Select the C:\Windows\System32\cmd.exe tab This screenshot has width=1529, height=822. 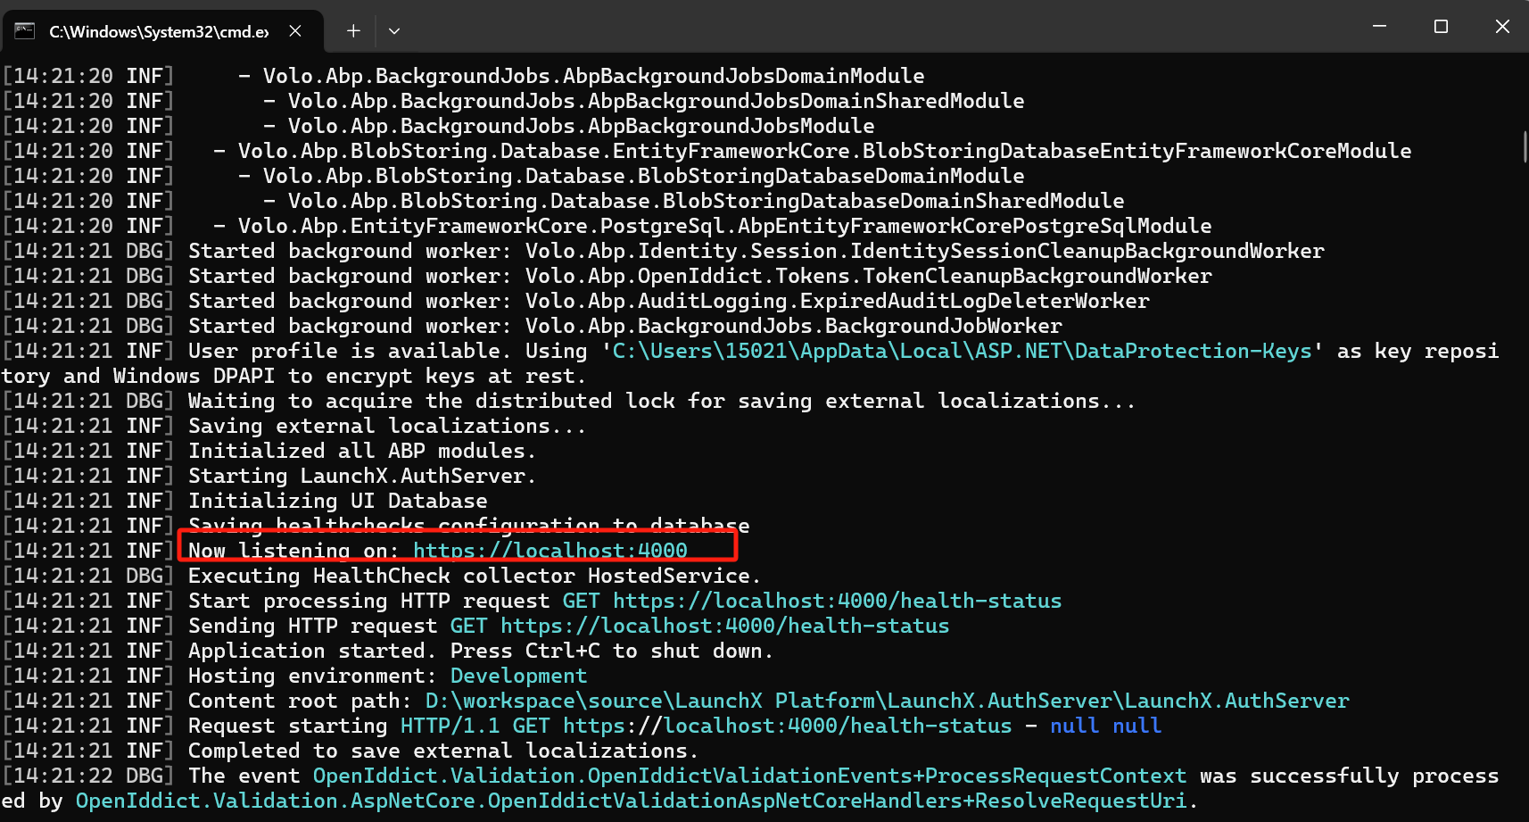point(162,31)
